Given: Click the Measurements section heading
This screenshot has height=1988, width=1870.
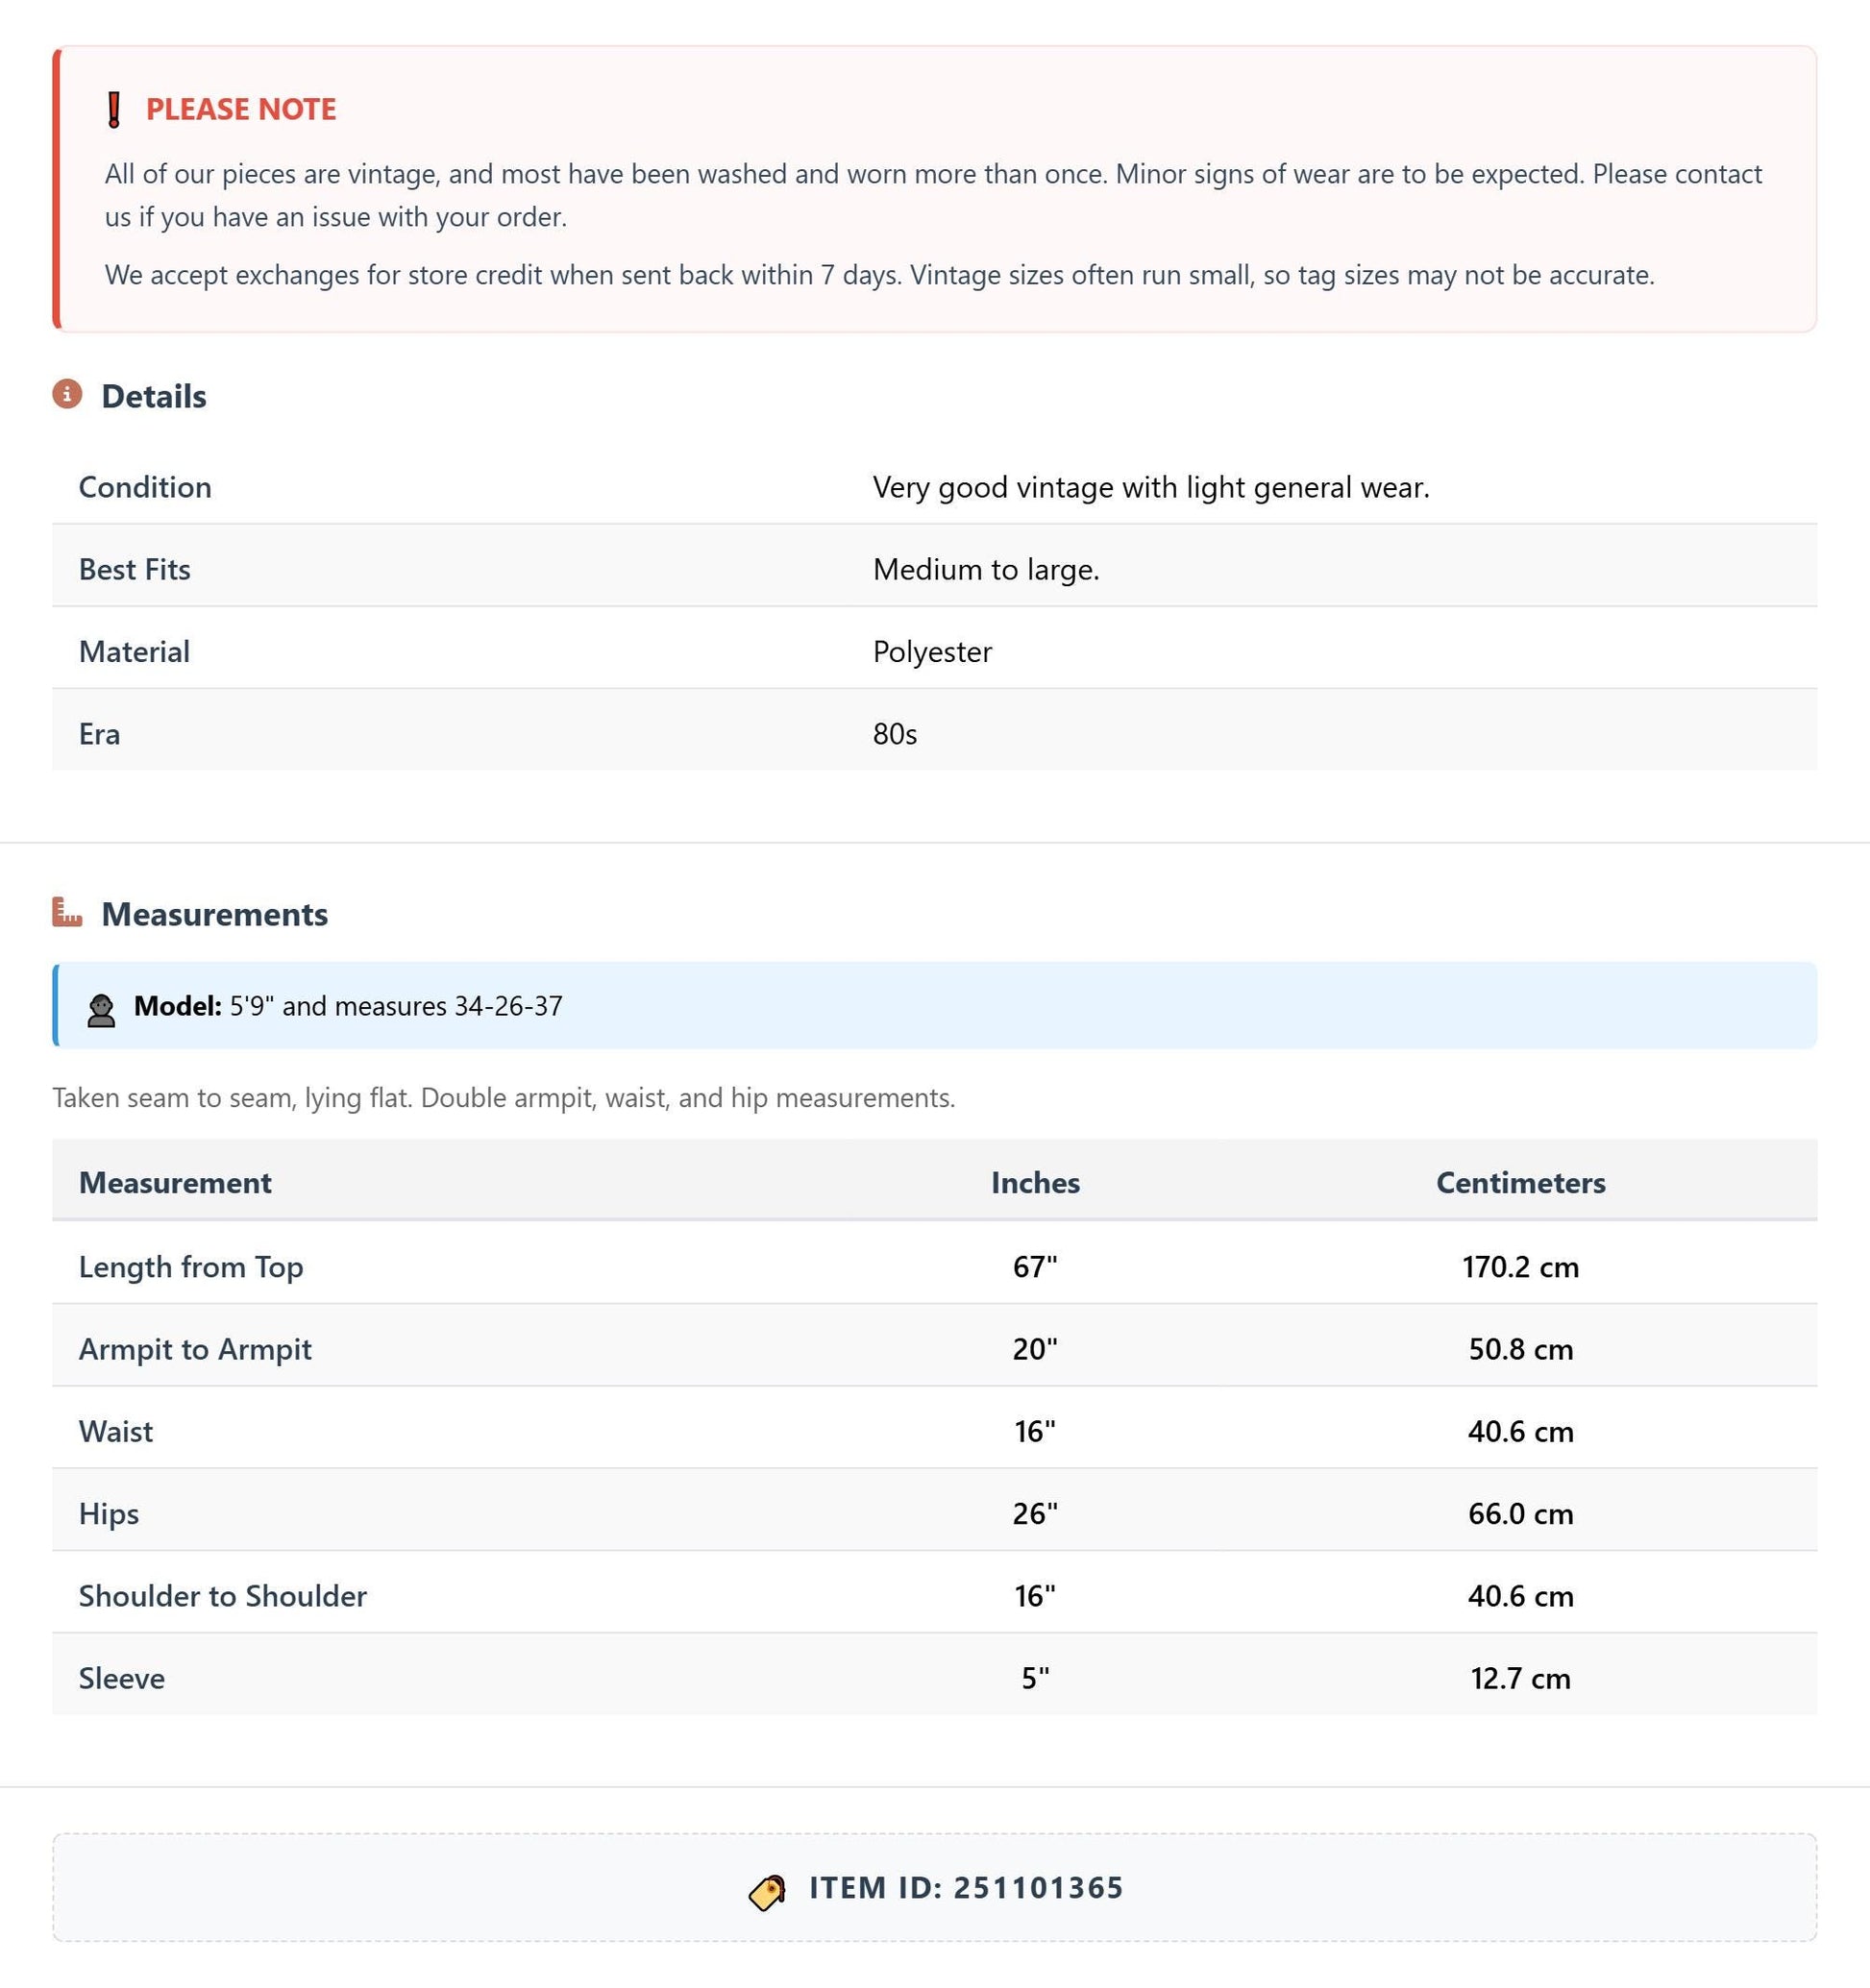Looking at the screenshot, I should [215, 914].
